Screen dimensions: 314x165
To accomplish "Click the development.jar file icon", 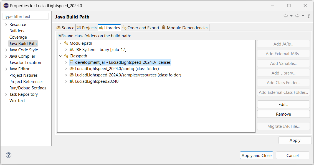I will click(72, 62).
